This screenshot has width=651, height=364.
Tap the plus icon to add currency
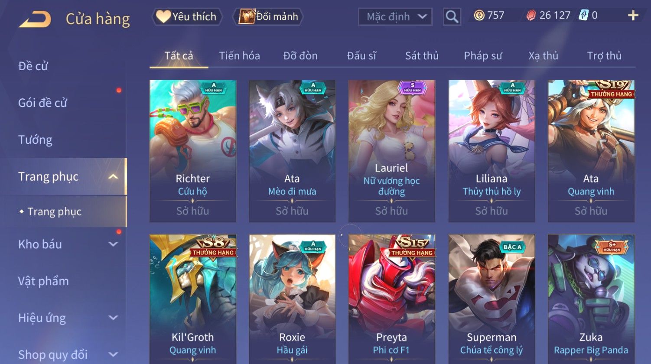coord(633,16)
